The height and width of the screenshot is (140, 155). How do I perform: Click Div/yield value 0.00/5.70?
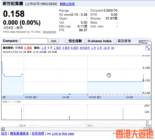pos(110,11)
